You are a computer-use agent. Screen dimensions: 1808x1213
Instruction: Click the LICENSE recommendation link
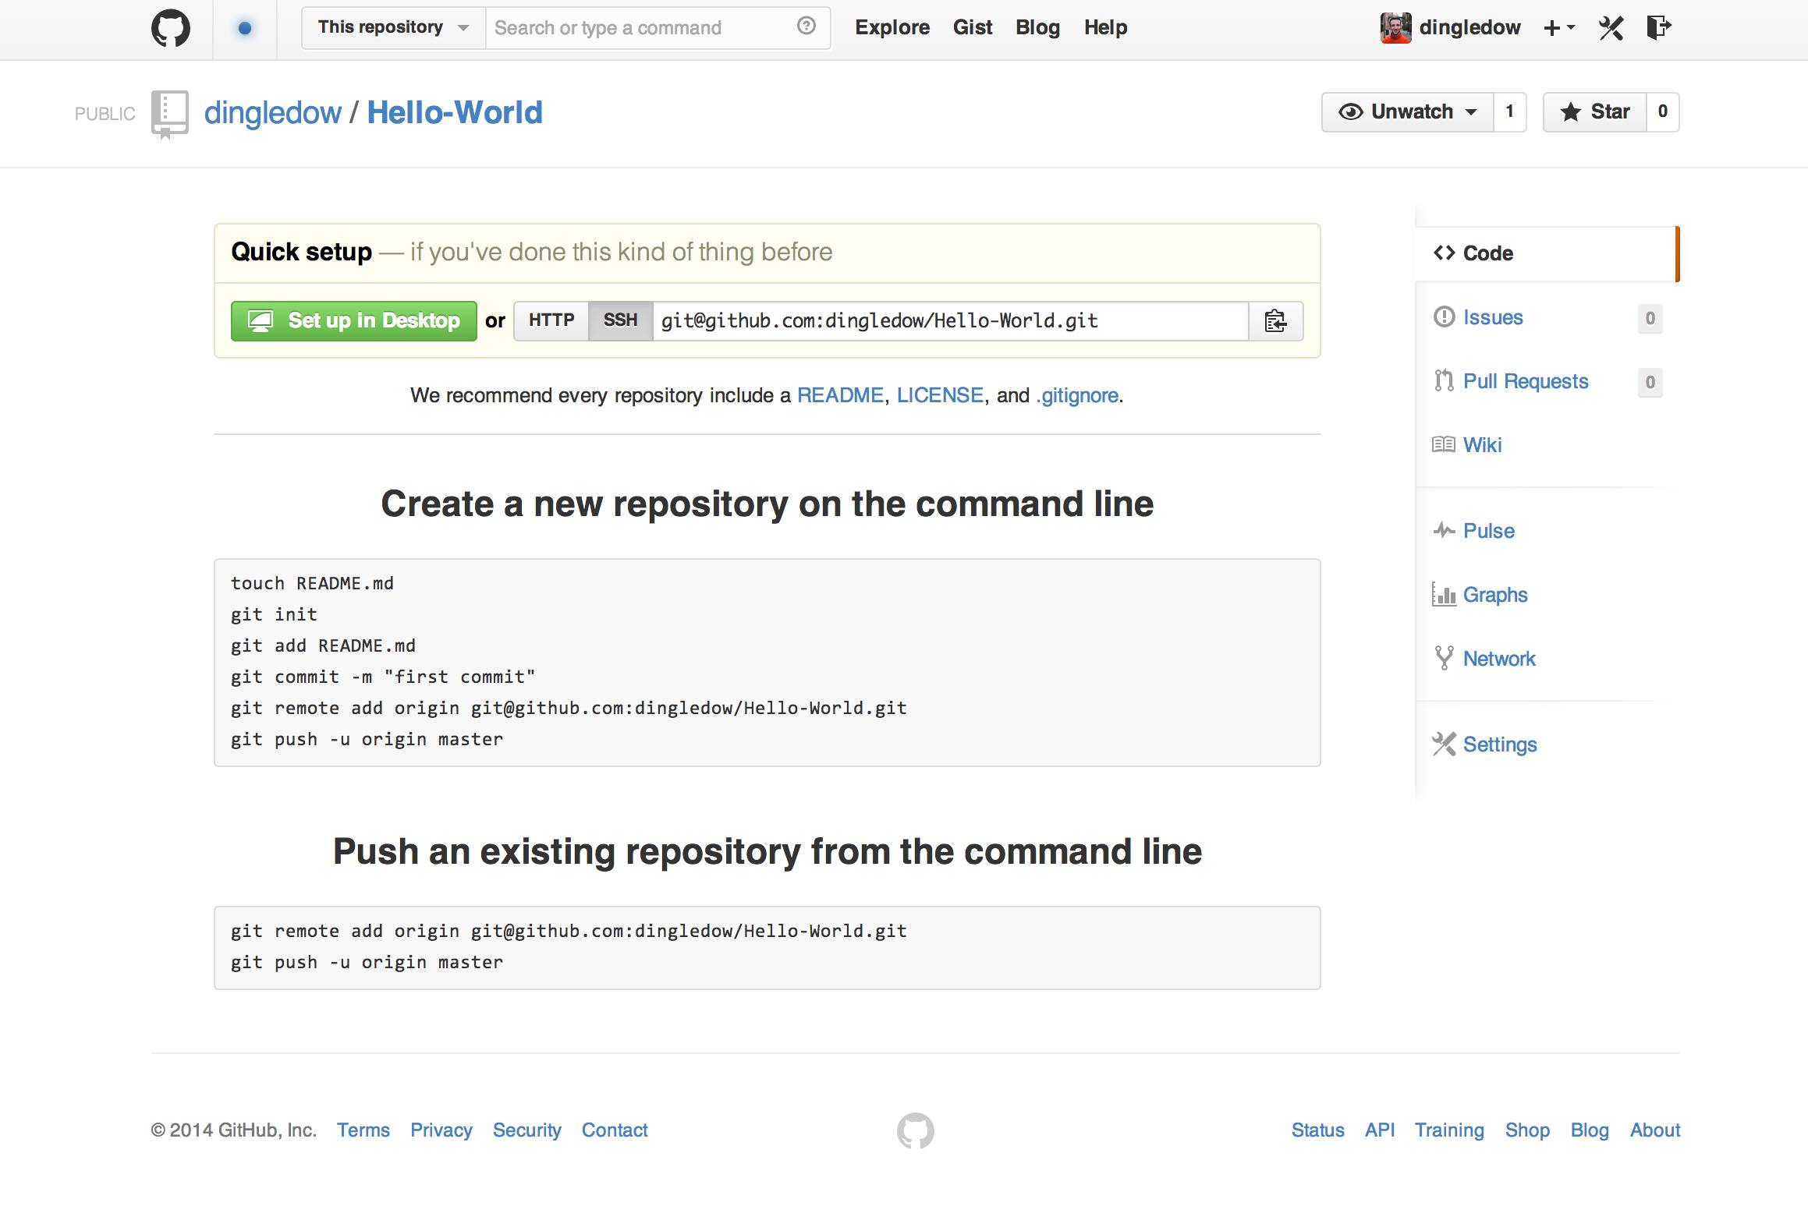tap(940, 395)
